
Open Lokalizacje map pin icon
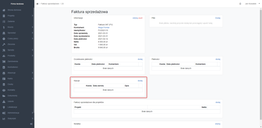4,107
